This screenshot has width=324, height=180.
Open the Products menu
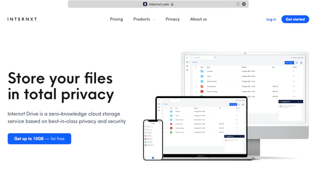click(x=142, y=19)
